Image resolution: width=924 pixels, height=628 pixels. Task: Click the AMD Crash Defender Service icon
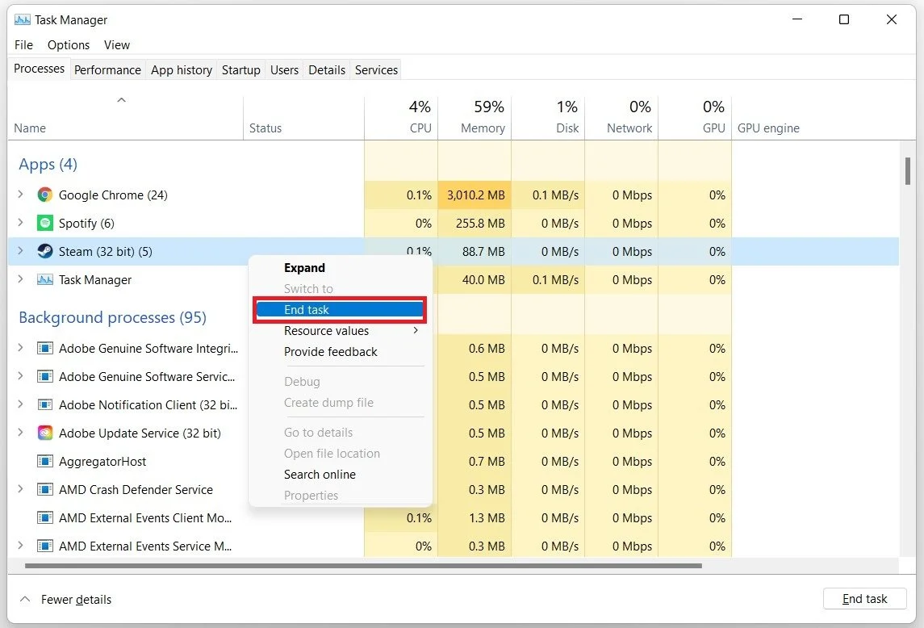44,489
